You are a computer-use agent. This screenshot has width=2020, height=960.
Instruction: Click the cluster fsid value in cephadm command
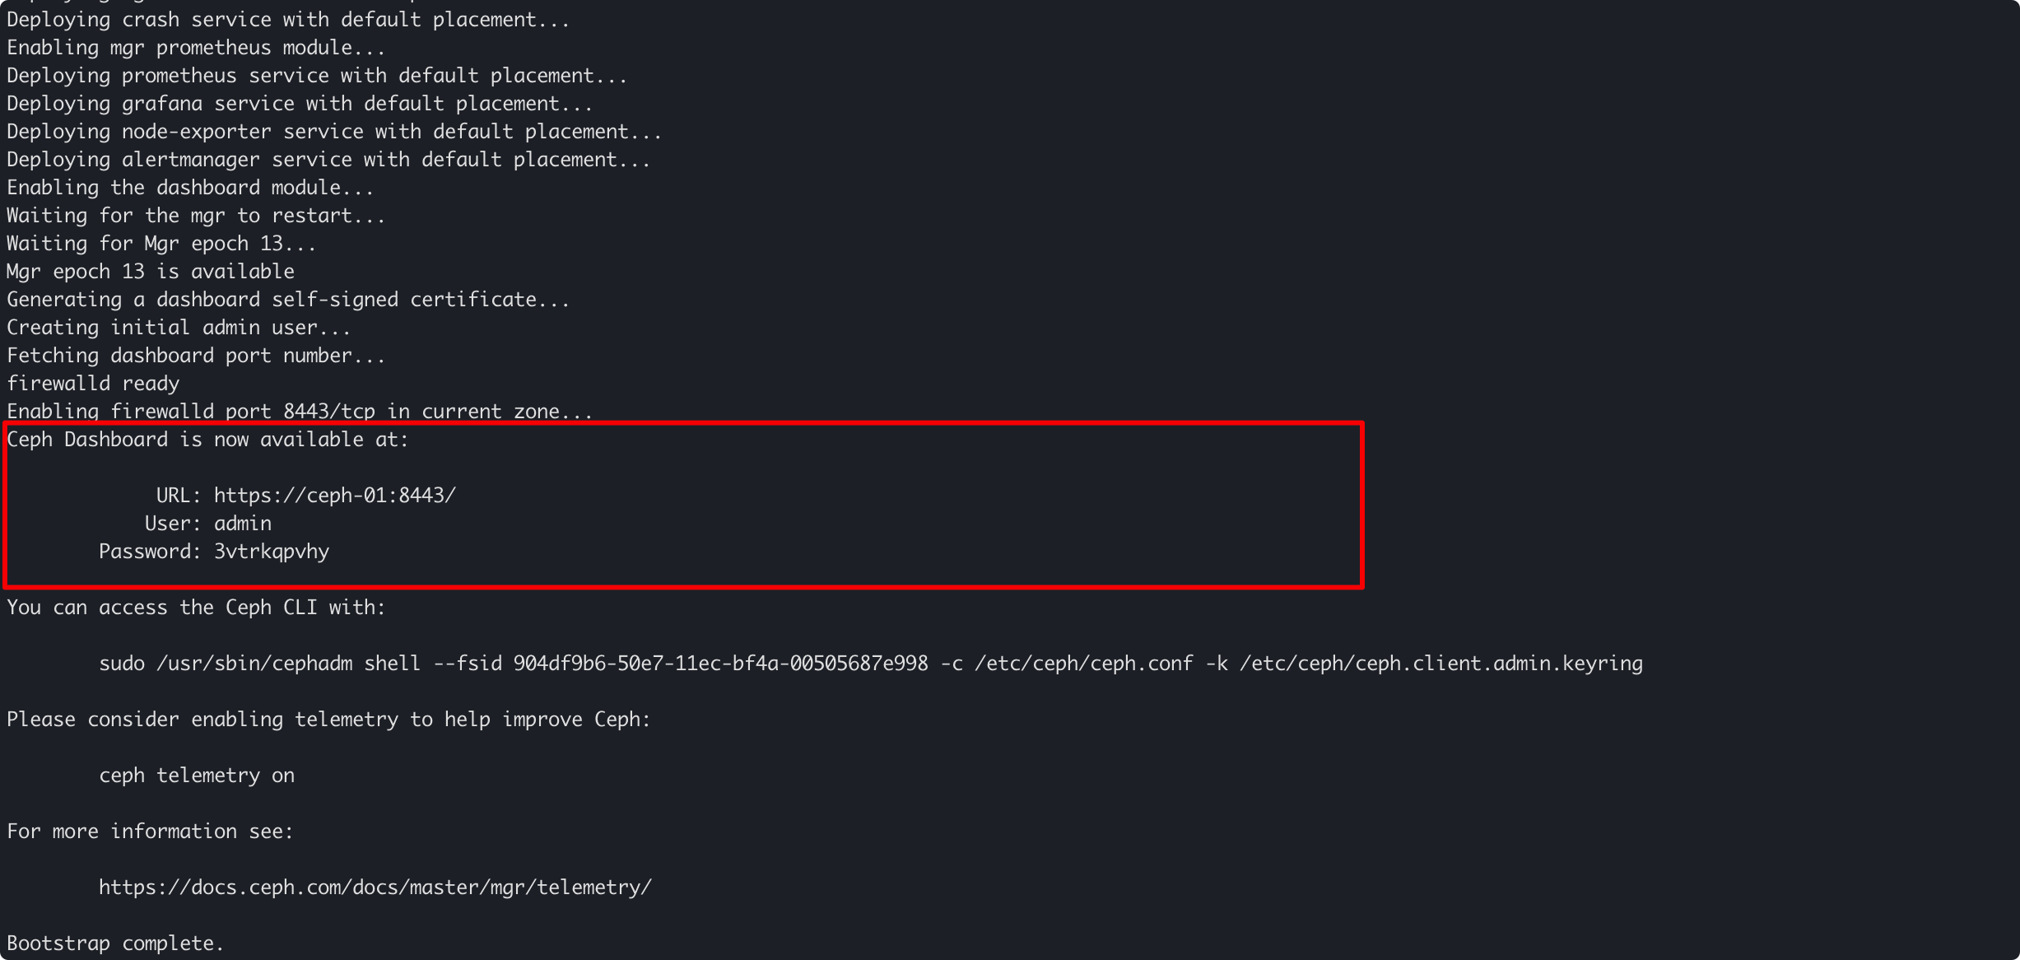coord(720,664)
